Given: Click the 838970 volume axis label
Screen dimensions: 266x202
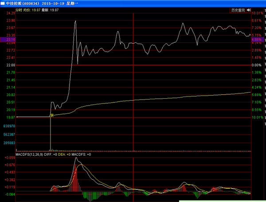Looking at the screenshot, I should point(9,126).
